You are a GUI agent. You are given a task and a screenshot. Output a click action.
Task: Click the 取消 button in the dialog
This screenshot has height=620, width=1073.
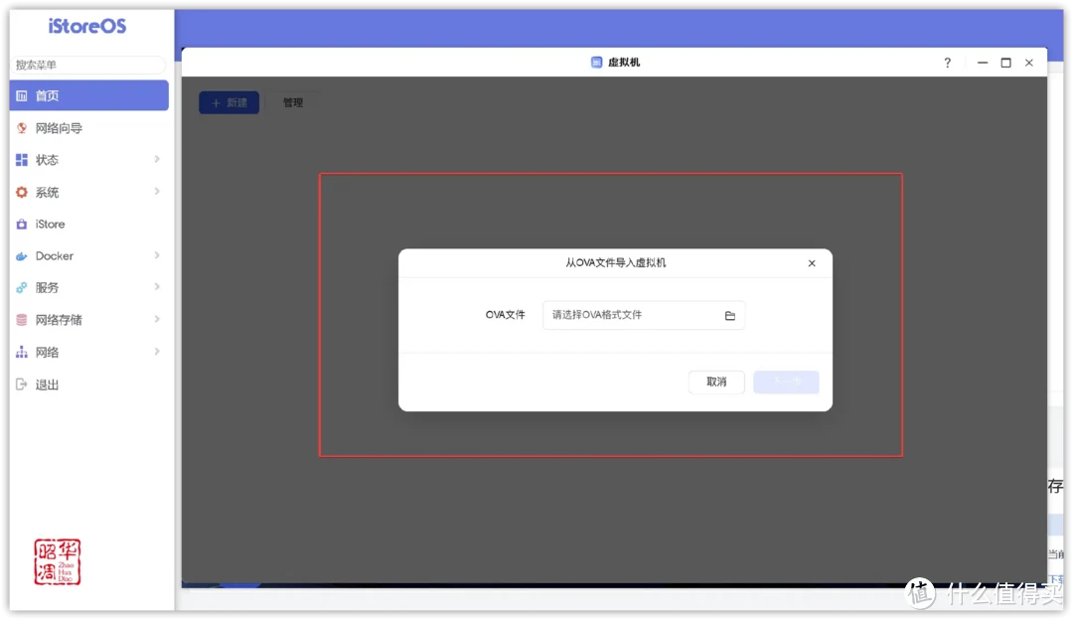click(716, 382)
